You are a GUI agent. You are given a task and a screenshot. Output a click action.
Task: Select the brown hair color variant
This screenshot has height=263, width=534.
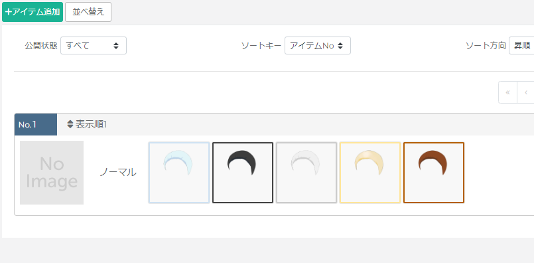click(434, 173)
